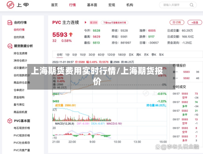The image size is (203, 154).
Task: Switch chart to 60分 period
Action: coord(101,55)
